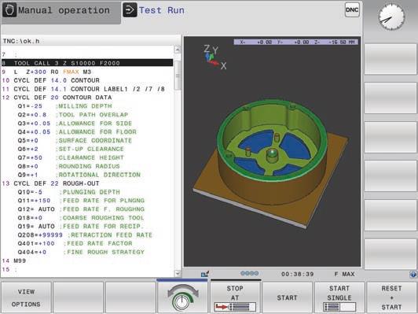Click the DNC icon button

pyautogui.click(x=352, y=10)
